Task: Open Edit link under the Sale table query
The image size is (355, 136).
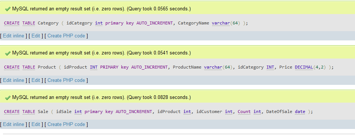Action: (x=36, y=124)
